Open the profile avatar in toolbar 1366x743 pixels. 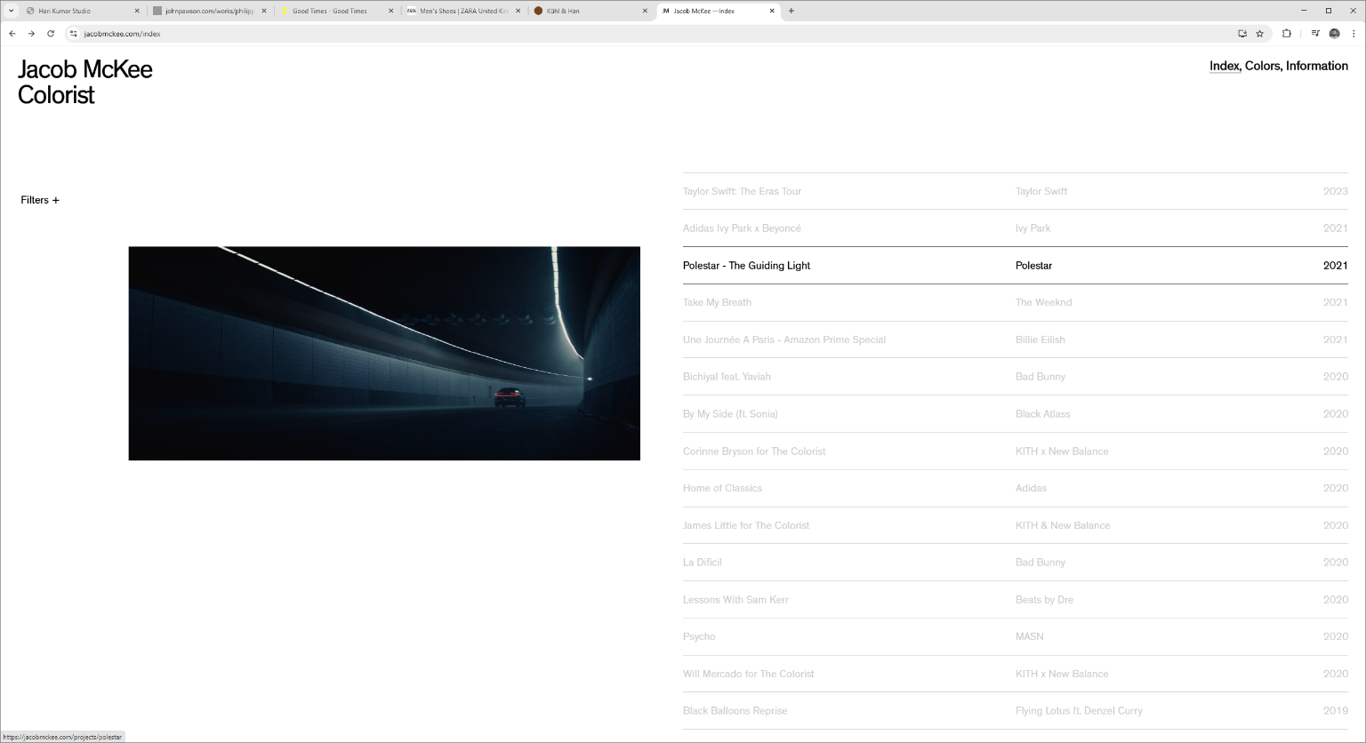pos(1334,34)
